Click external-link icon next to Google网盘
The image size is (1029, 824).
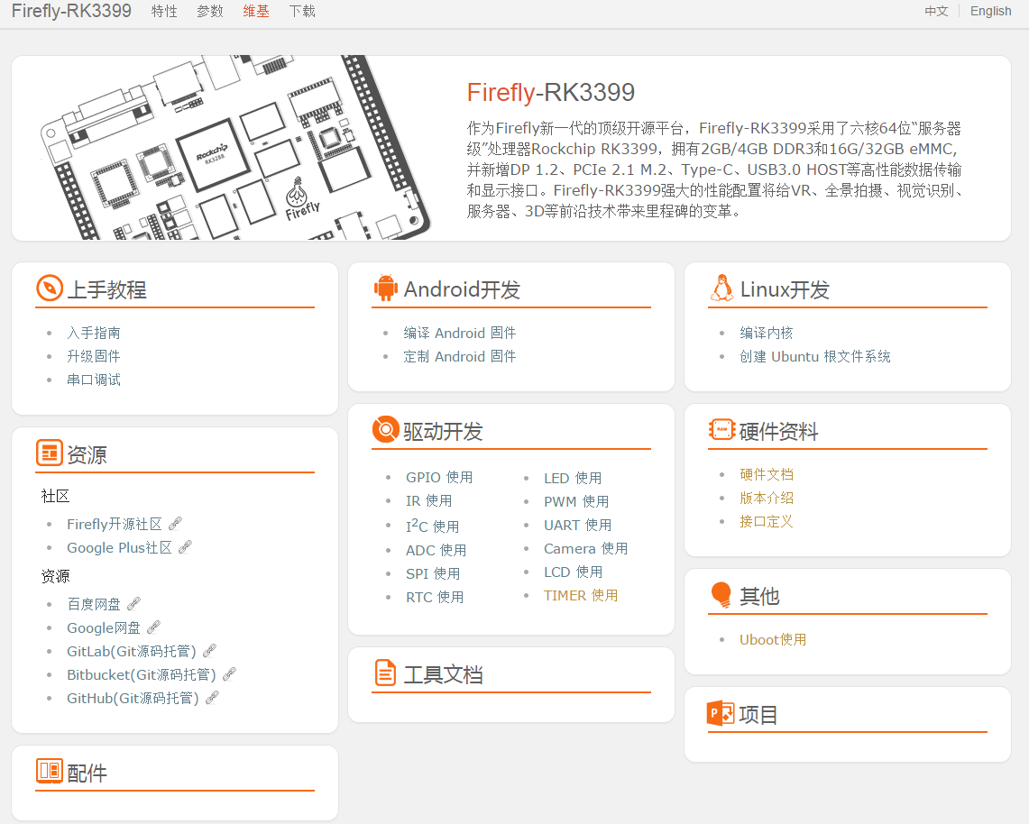pos(153,627)
